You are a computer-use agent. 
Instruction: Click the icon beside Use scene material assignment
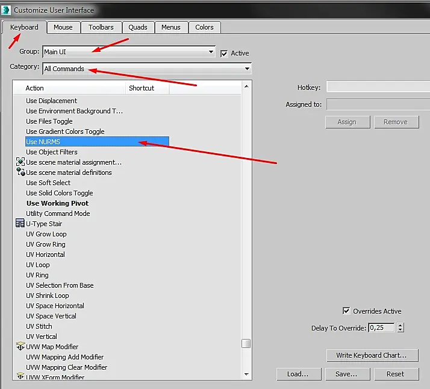point(20,162)
